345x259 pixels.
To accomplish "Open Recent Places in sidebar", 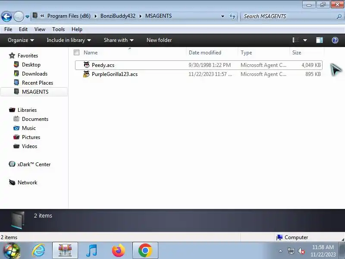I will tap(38, 83).
